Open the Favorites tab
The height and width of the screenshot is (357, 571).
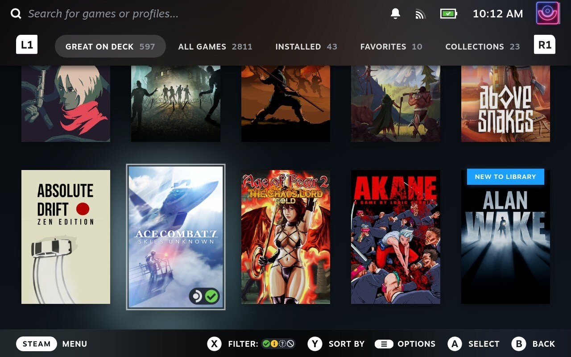391,46
